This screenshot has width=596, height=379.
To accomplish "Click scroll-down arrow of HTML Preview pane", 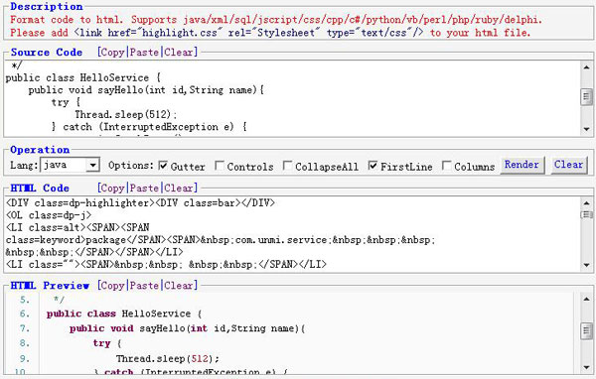I will click(586, 366).
